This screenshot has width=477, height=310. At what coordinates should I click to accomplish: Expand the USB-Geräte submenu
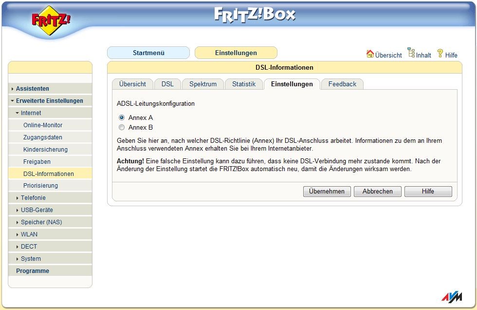point(37,210)
